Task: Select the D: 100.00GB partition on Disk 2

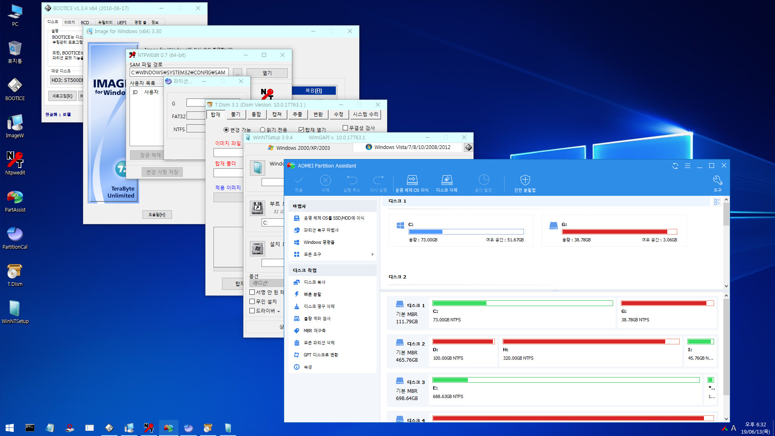Action: click(463, 351)
